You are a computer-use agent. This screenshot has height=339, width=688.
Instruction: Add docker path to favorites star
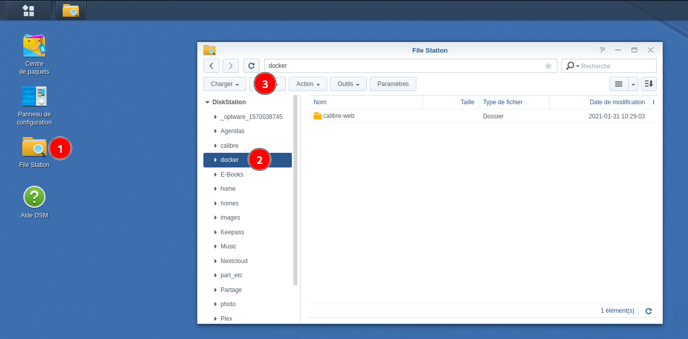[548, 66]
